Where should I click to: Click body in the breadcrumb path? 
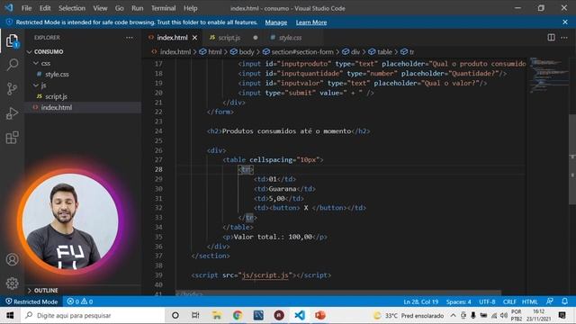[x=247, y=52]
